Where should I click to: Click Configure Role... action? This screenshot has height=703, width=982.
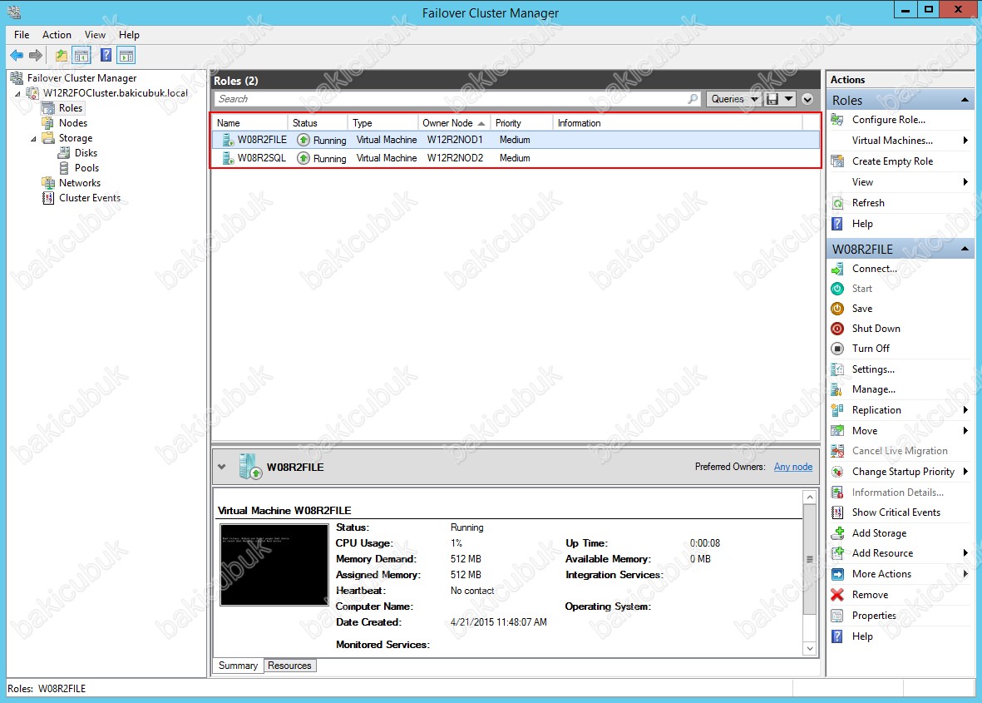(889, 120)
